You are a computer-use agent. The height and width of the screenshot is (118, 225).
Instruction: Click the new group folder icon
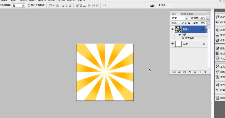click(x=195, y=72)
